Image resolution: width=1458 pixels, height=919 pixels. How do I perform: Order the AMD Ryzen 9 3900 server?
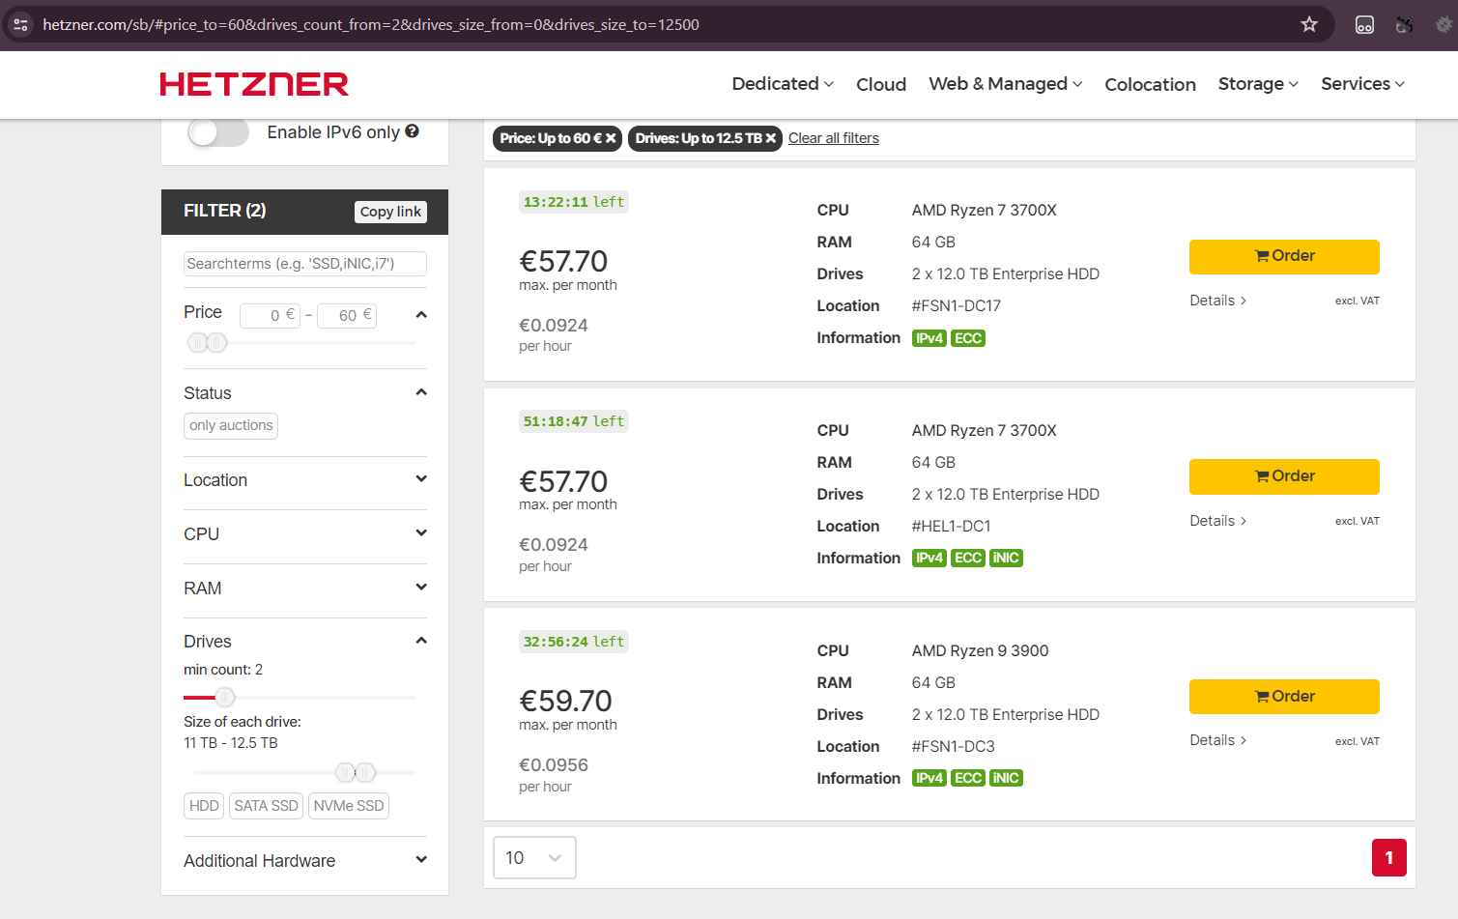(x=1284, y=697)
